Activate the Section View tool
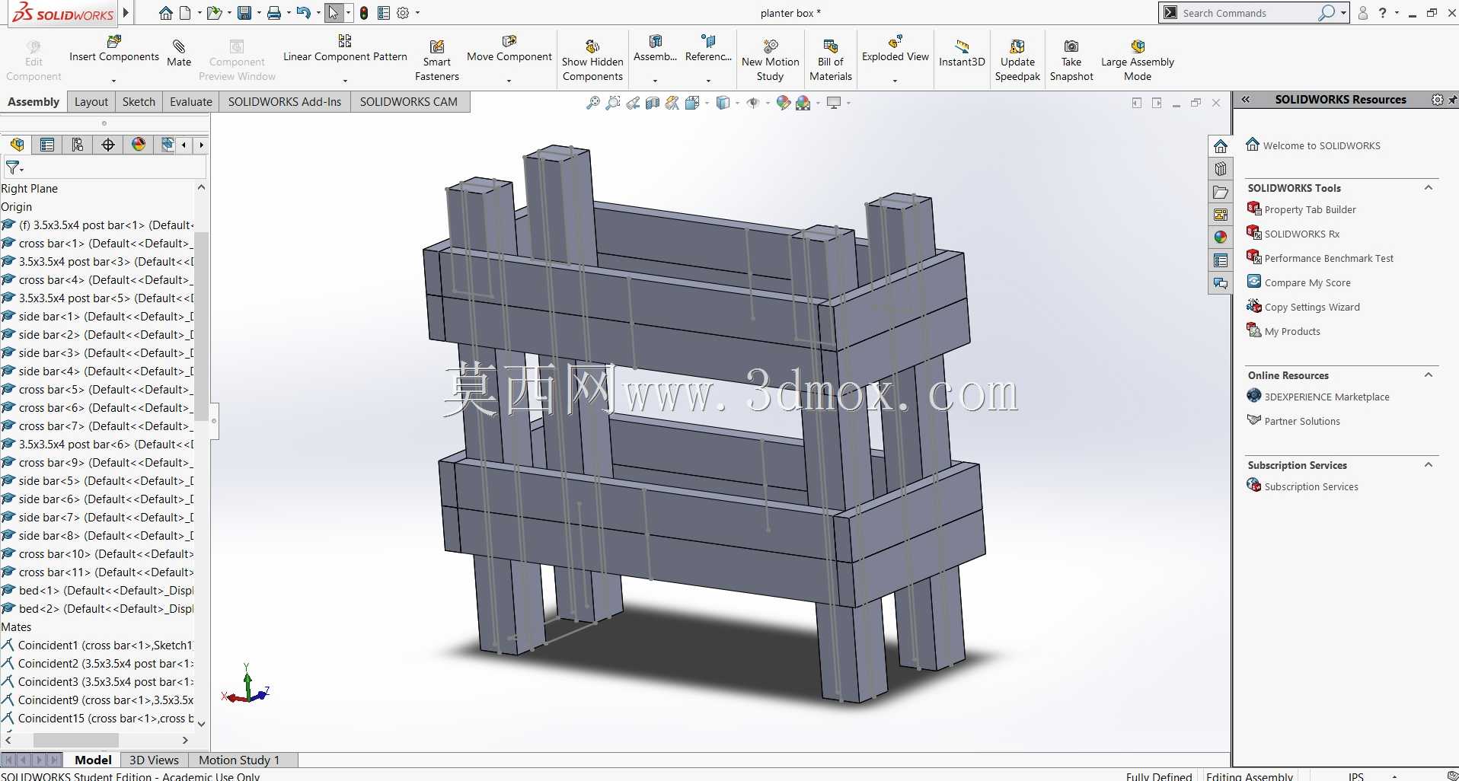 (x=653, y=103)
